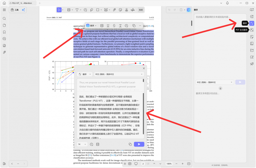Select the stamp tool
This screenshot has width=256, height=168.
click(126, 10)
